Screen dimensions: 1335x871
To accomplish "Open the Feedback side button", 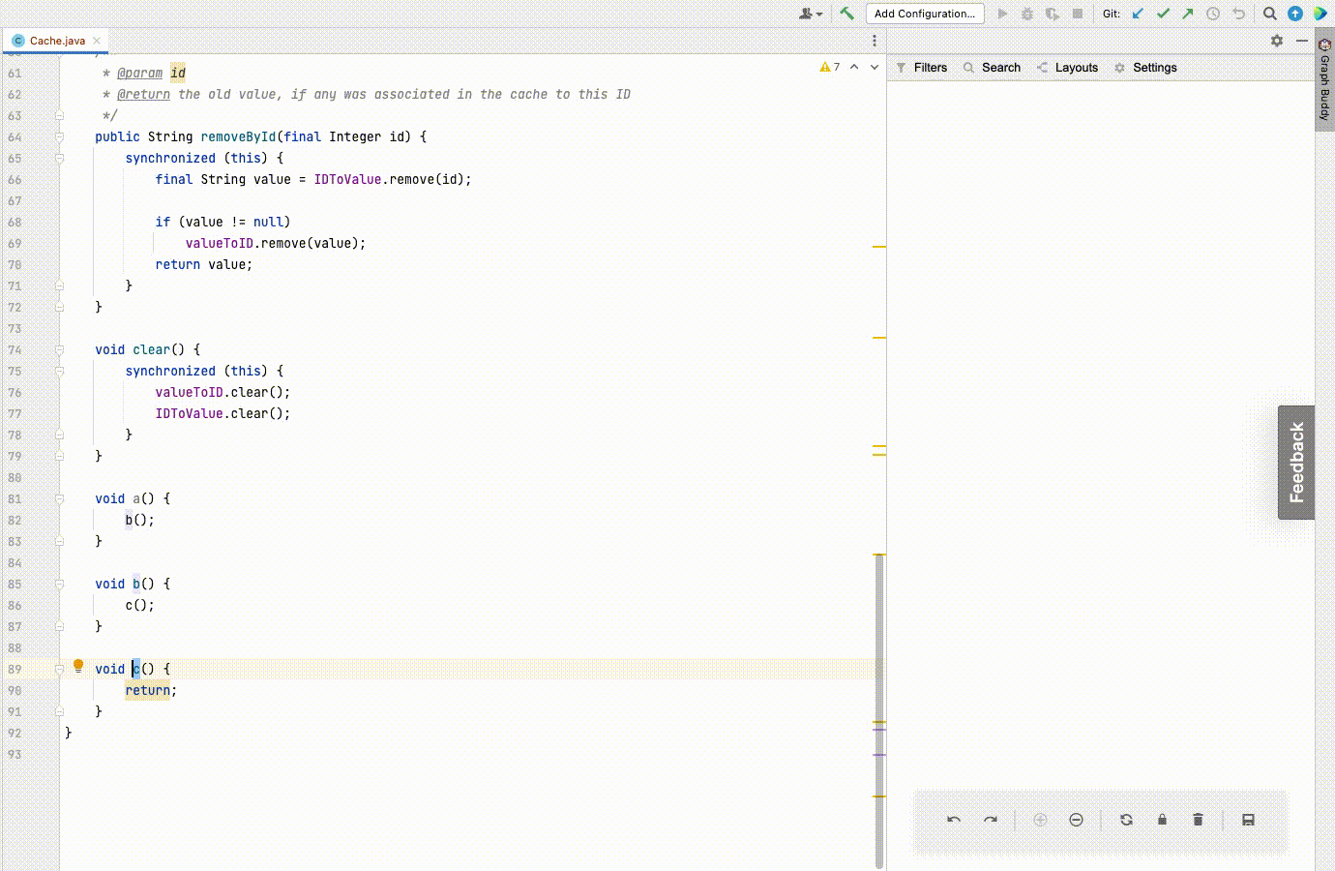I will (x=1296, y=463).
